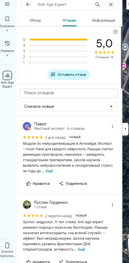Viewport: 129px width, 263px height.
Task: Click the pink camera marker on map
Action: pos(124,66)
